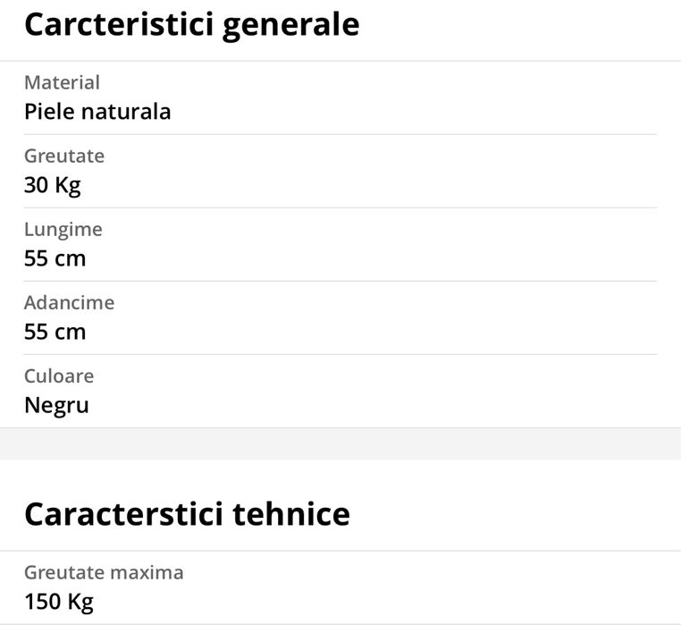Select the "Material" field label
The width and height of the screenshot is (681, 625).
click(x=62, y=83)
